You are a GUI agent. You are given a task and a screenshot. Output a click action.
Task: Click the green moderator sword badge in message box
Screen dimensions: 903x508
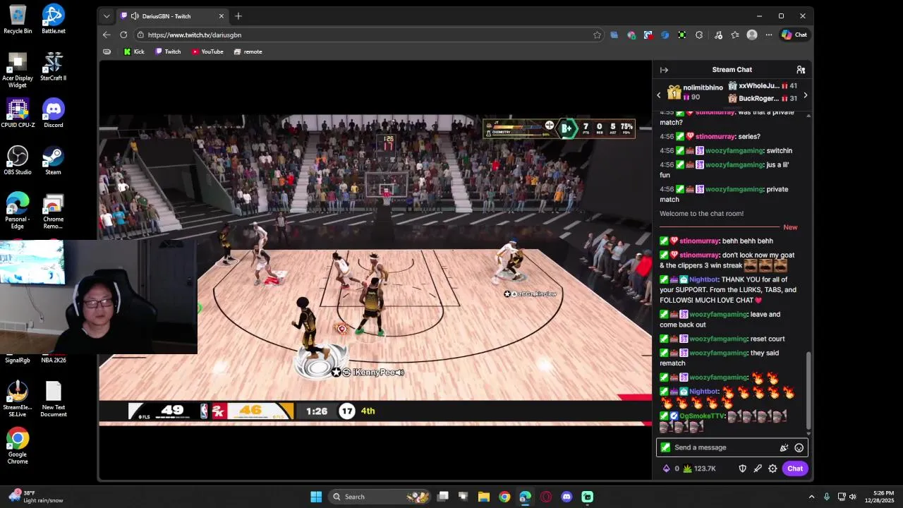[665, 447]
